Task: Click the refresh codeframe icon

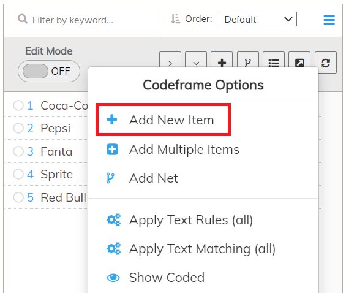Action: pos(325,63)
